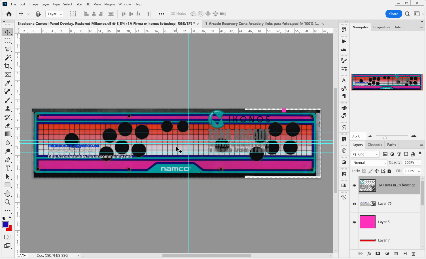426x259 pixels.
Task: Open the blend mode dropdown showing Normal
Action: [369, 163]
